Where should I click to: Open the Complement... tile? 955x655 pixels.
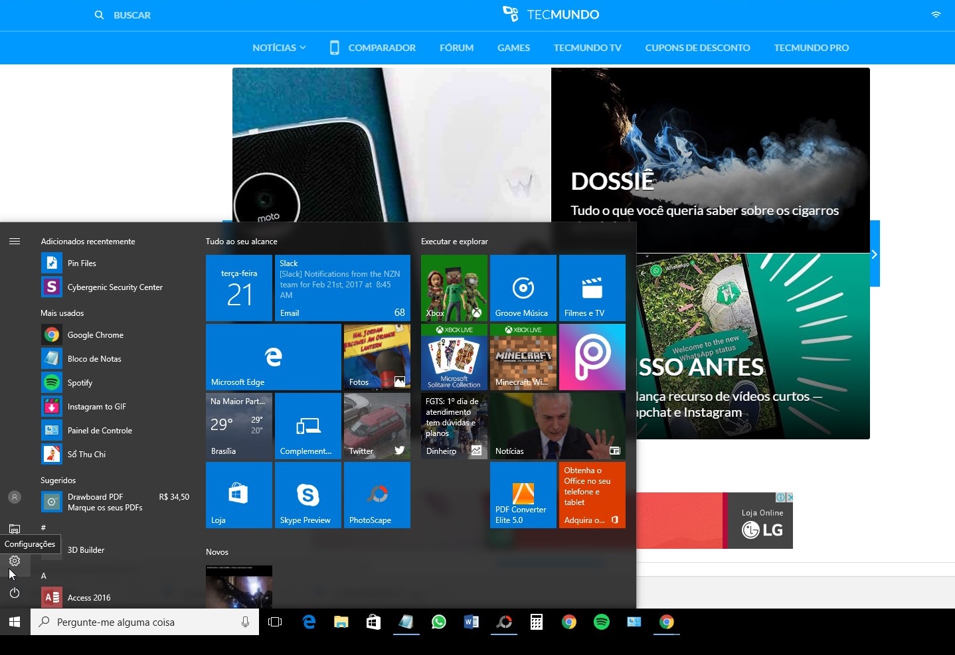click(x=308, y=426)
